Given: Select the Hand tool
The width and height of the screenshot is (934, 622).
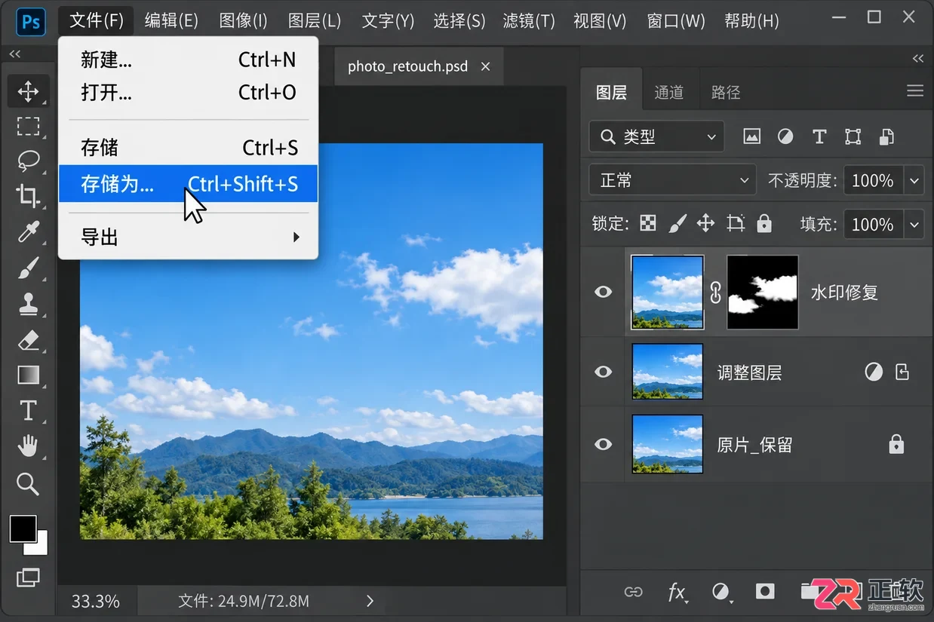Looking at the screenshot, I should [28, 446].
